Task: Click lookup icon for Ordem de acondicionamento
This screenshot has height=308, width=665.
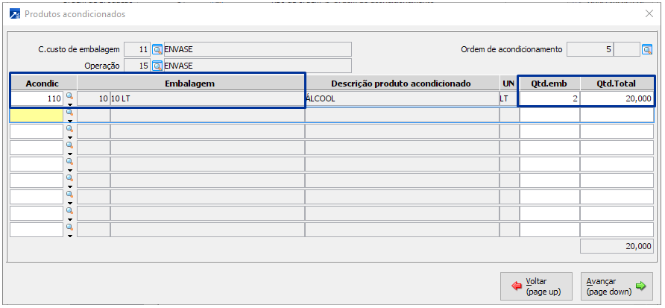Action: [x=647, y=50]
